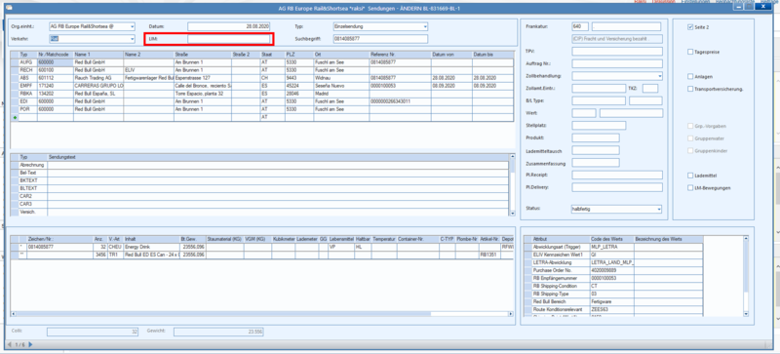Click the Produkt input field
This screenshot has width=780, height=354.
(596, 138)
